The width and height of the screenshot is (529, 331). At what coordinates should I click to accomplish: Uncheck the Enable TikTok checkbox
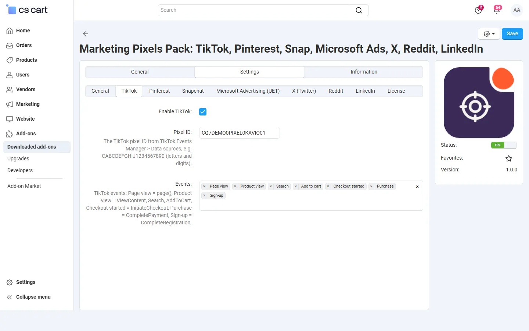pyautogui.click(x=203, y=112)
